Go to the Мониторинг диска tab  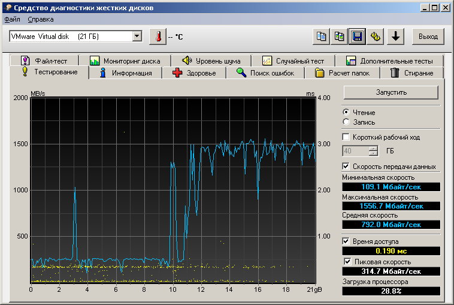pyautogui.click(x=125, y=61)
